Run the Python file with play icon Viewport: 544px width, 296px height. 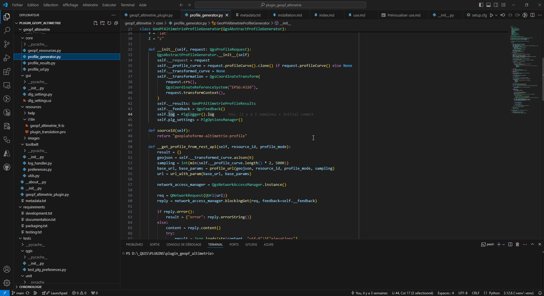coord(491,15)
